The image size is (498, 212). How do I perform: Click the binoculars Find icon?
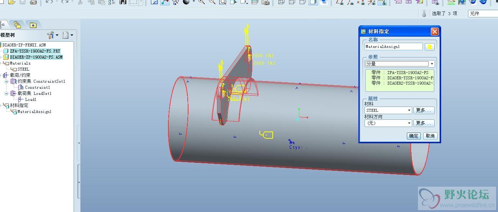(123, 2)
